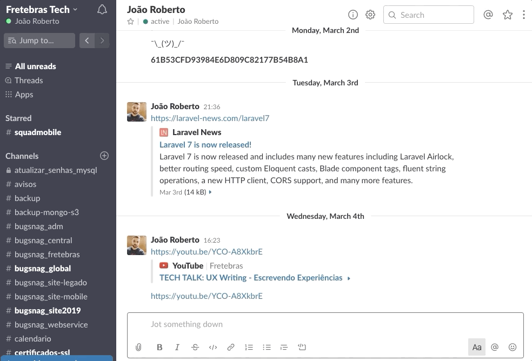Expand the TECH TALK YouTube video preview
532x361 pixels.
(349, 278)
